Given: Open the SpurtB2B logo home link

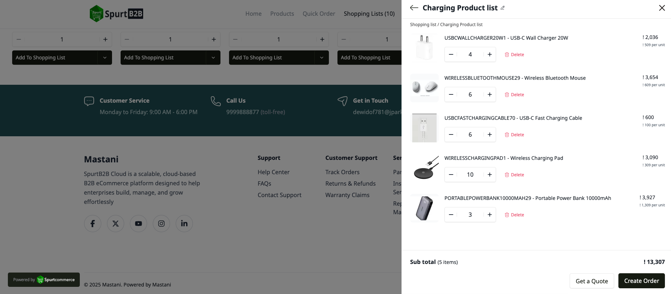Looking at the screenshot, I should tap(116, 14).
